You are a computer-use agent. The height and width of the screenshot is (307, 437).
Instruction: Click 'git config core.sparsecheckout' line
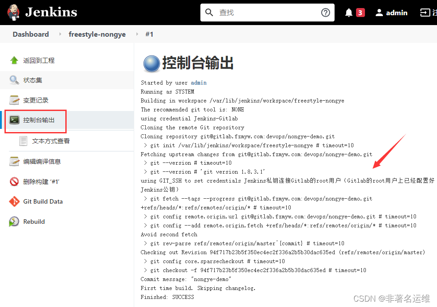[214, 261]
